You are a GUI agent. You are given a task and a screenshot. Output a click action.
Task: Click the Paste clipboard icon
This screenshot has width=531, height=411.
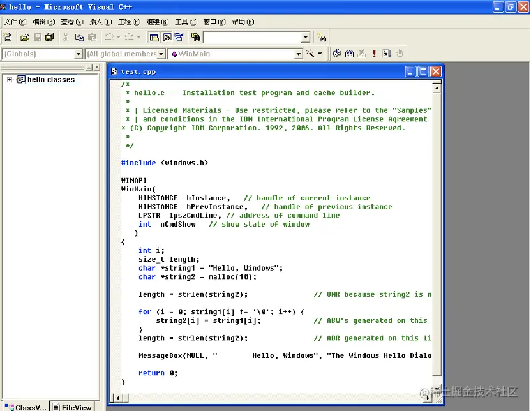(x=92, y=37)
